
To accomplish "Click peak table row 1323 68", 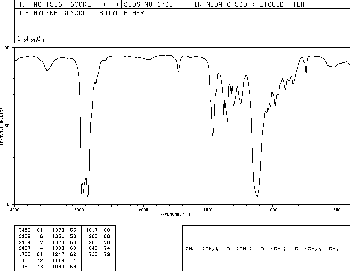I will (64, 243).
